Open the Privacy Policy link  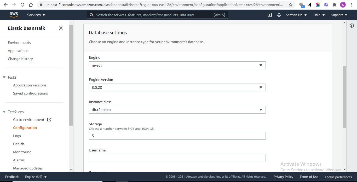click(283, 177)
